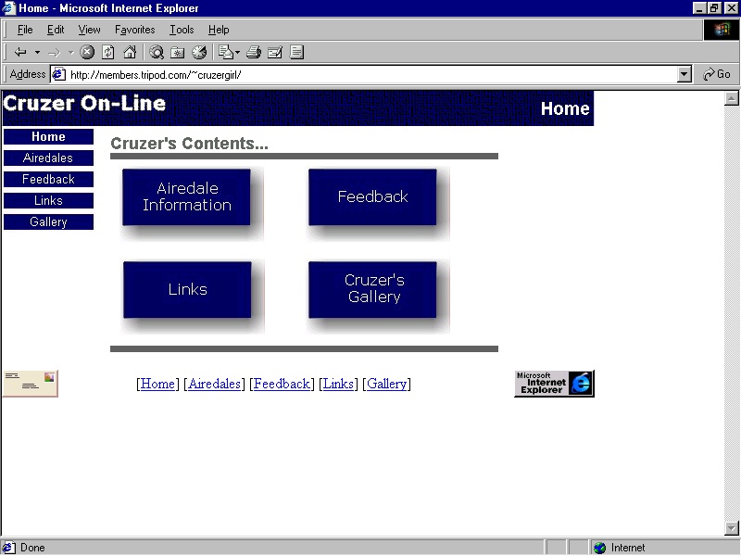Go to the Home page toolbar icon
The image size is (741, 556).
point(130,52)
